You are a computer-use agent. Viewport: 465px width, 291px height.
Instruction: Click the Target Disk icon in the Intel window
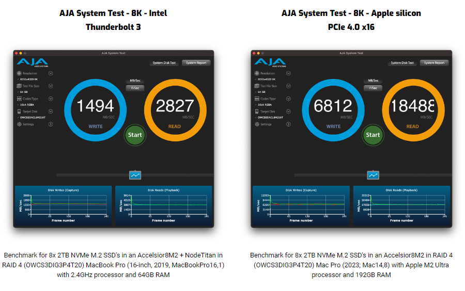click(19, 111)
